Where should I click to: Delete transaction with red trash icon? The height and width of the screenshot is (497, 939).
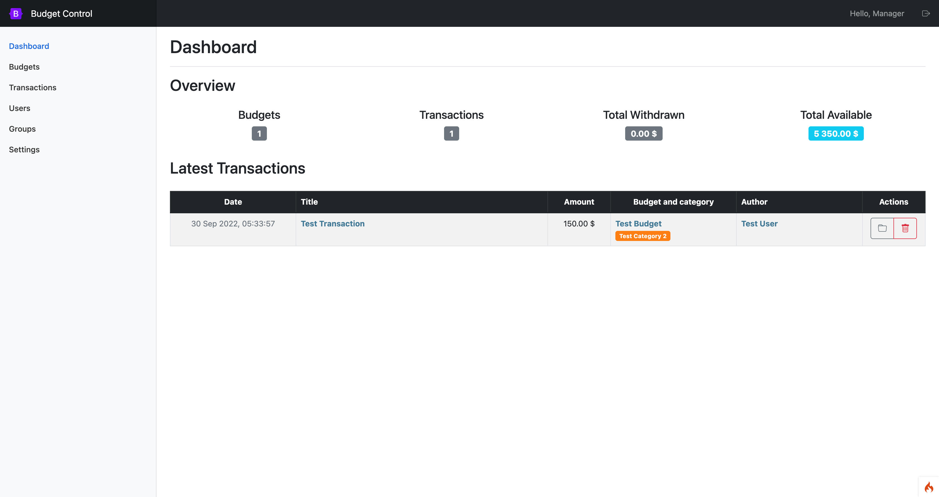pyautogui.click(x=905, y=228)
